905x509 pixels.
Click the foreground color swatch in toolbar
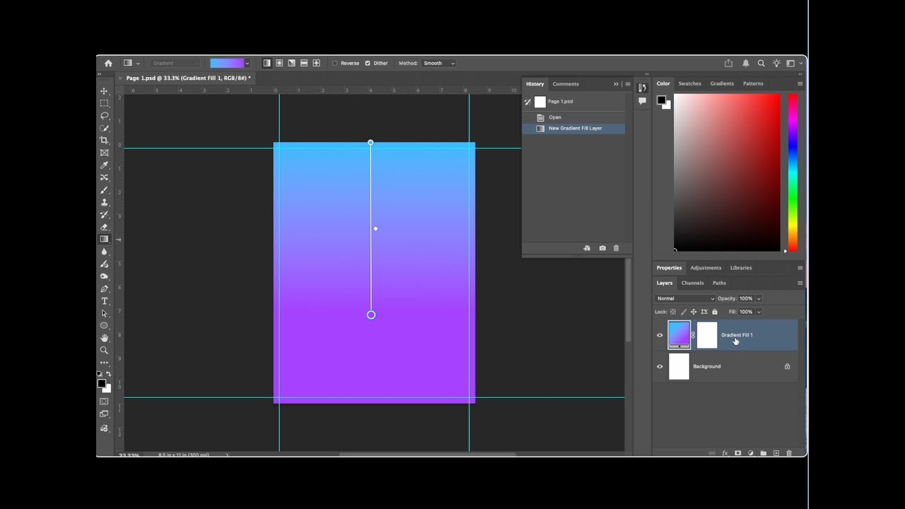click(101, 384)
